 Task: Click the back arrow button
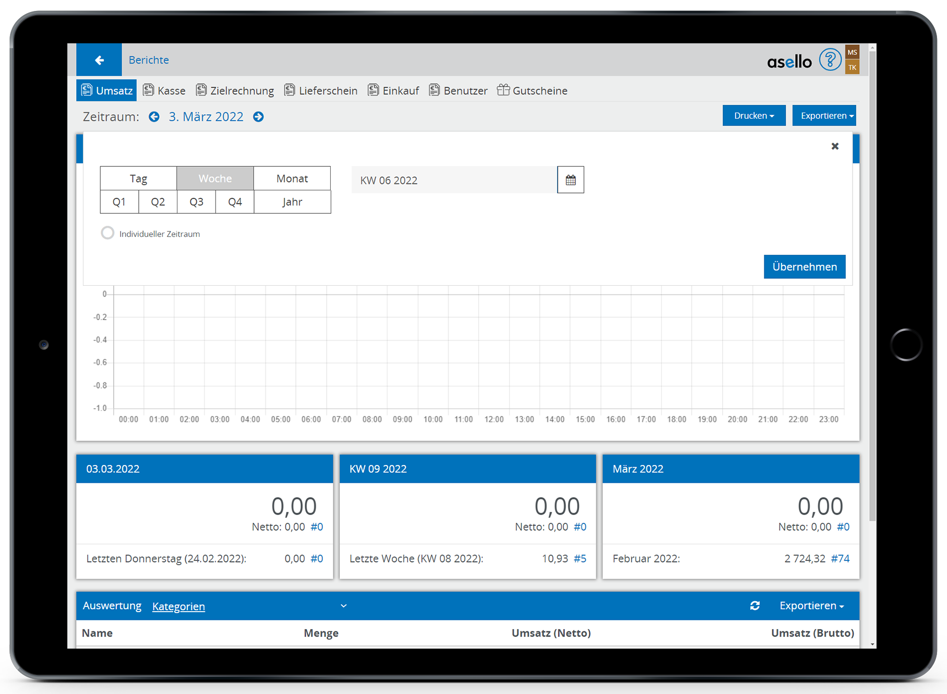click(99, 60)
